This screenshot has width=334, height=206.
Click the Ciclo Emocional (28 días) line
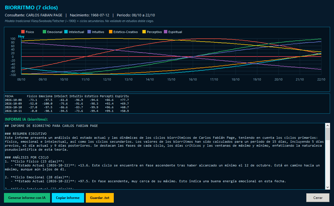point(37,177)
